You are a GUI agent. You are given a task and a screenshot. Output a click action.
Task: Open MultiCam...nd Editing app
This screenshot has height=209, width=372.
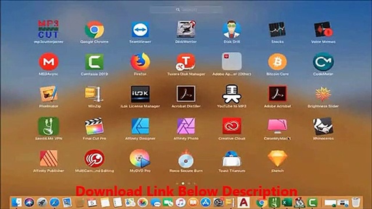click(x=94, y=158)
